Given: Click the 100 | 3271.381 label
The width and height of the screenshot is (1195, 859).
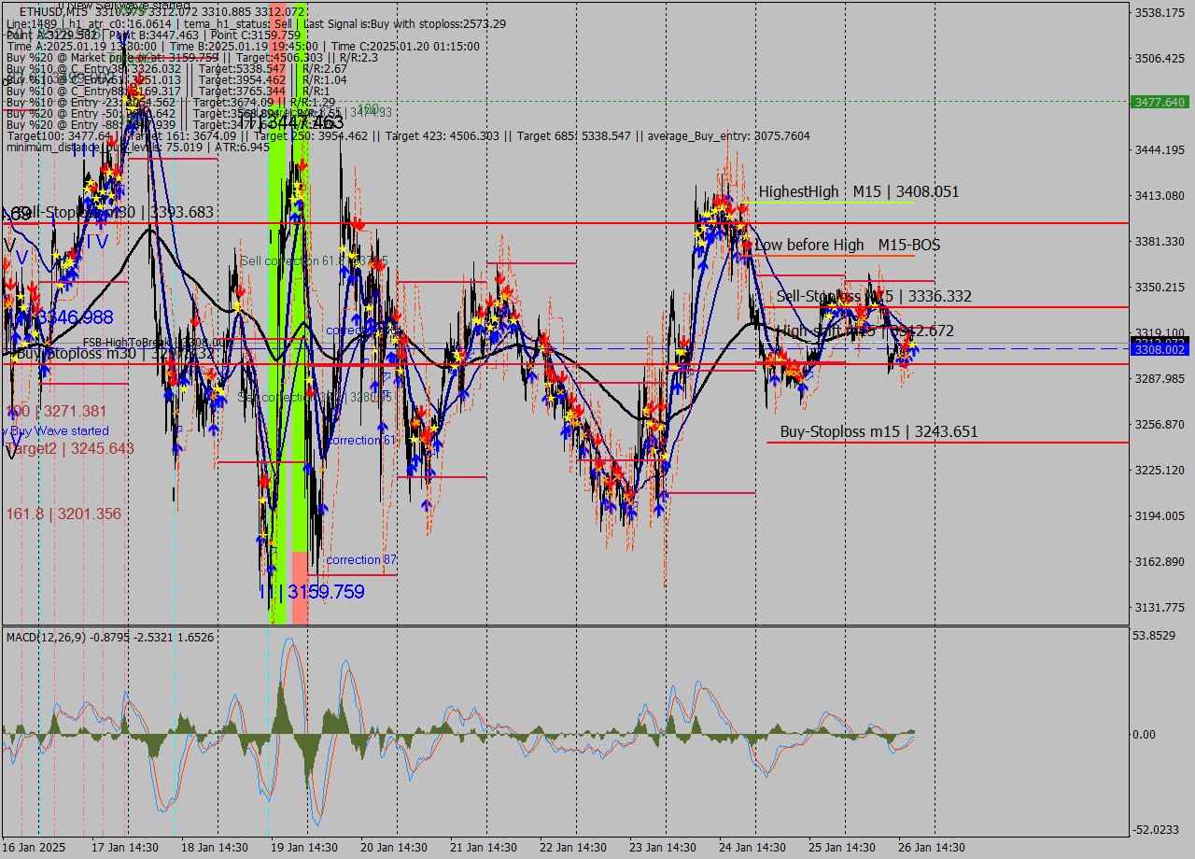Looking at the screenshot, I should point(56,411).
